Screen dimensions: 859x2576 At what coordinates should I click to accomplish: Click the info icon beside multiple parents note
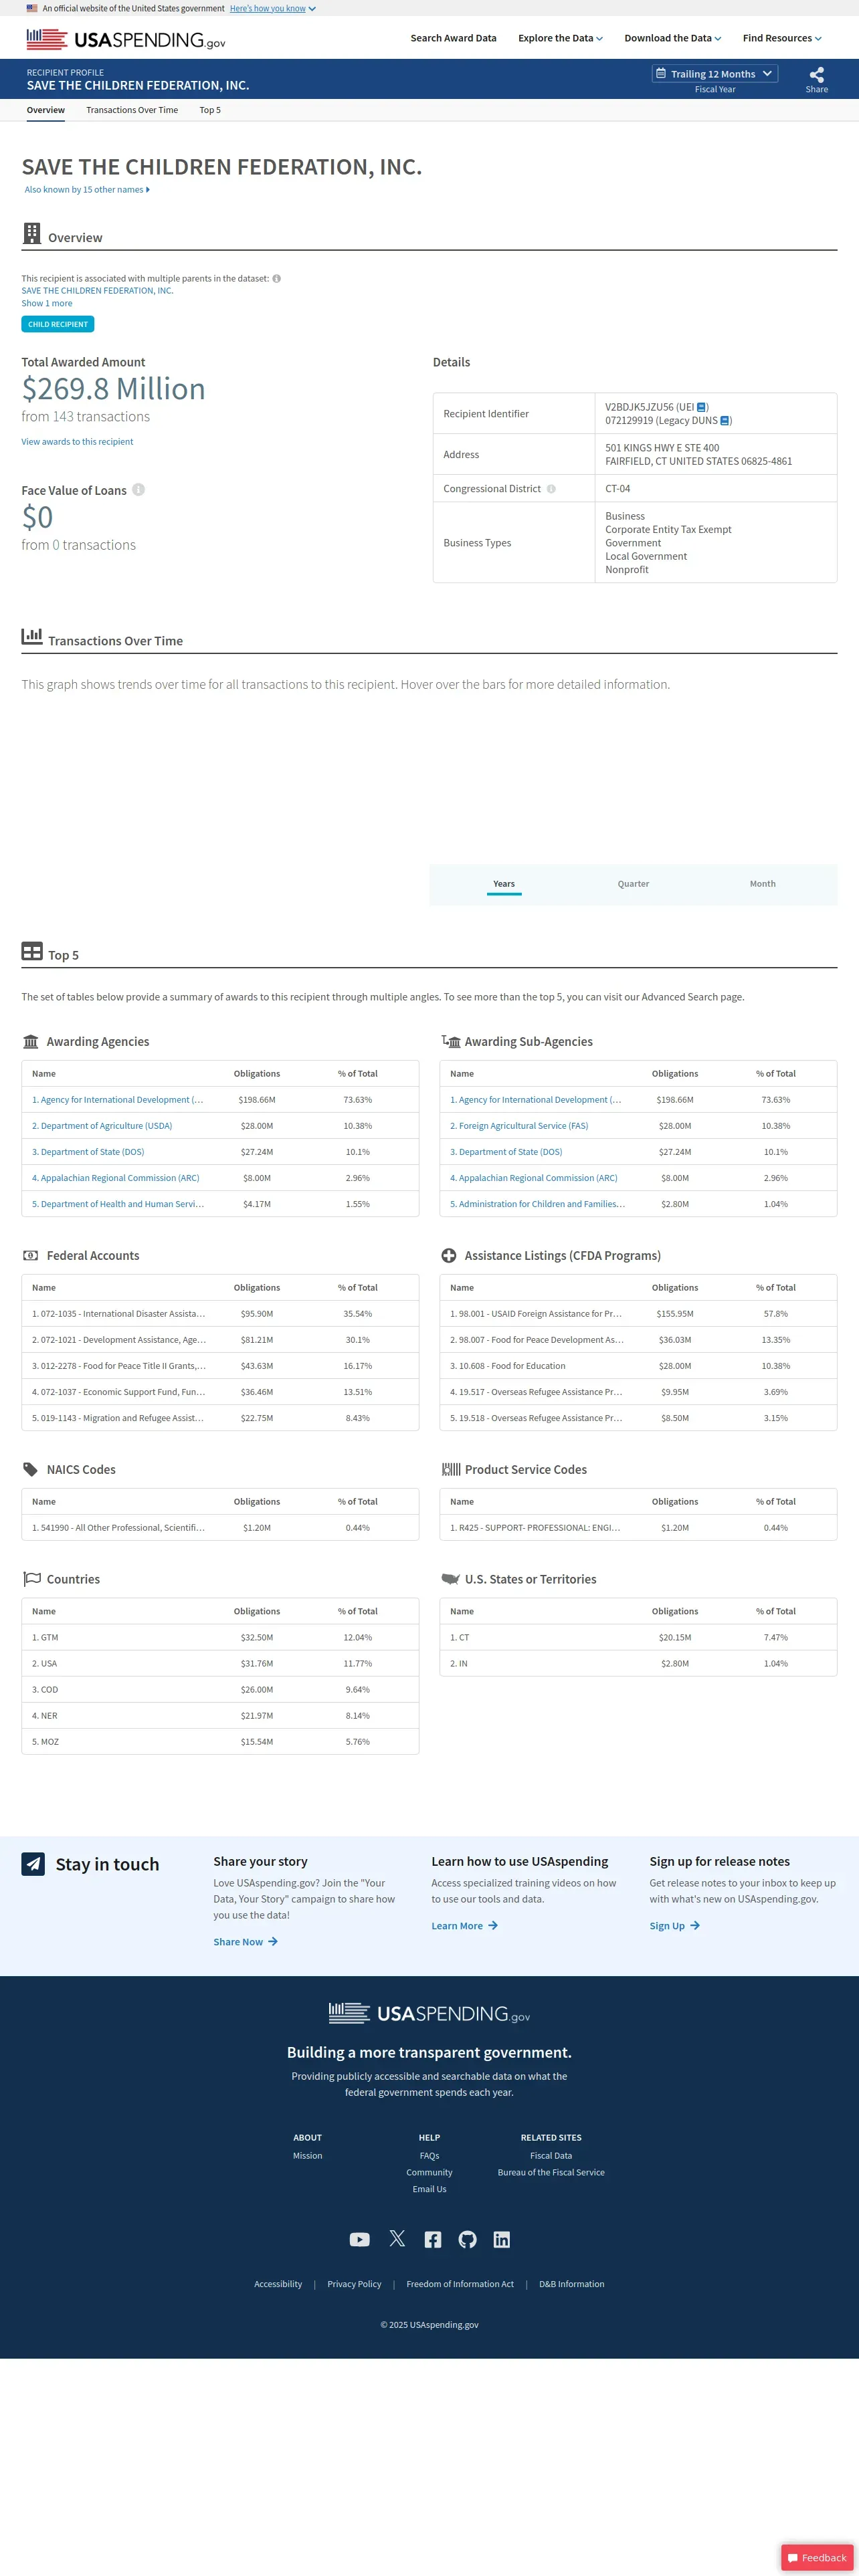tap(277, 279)
